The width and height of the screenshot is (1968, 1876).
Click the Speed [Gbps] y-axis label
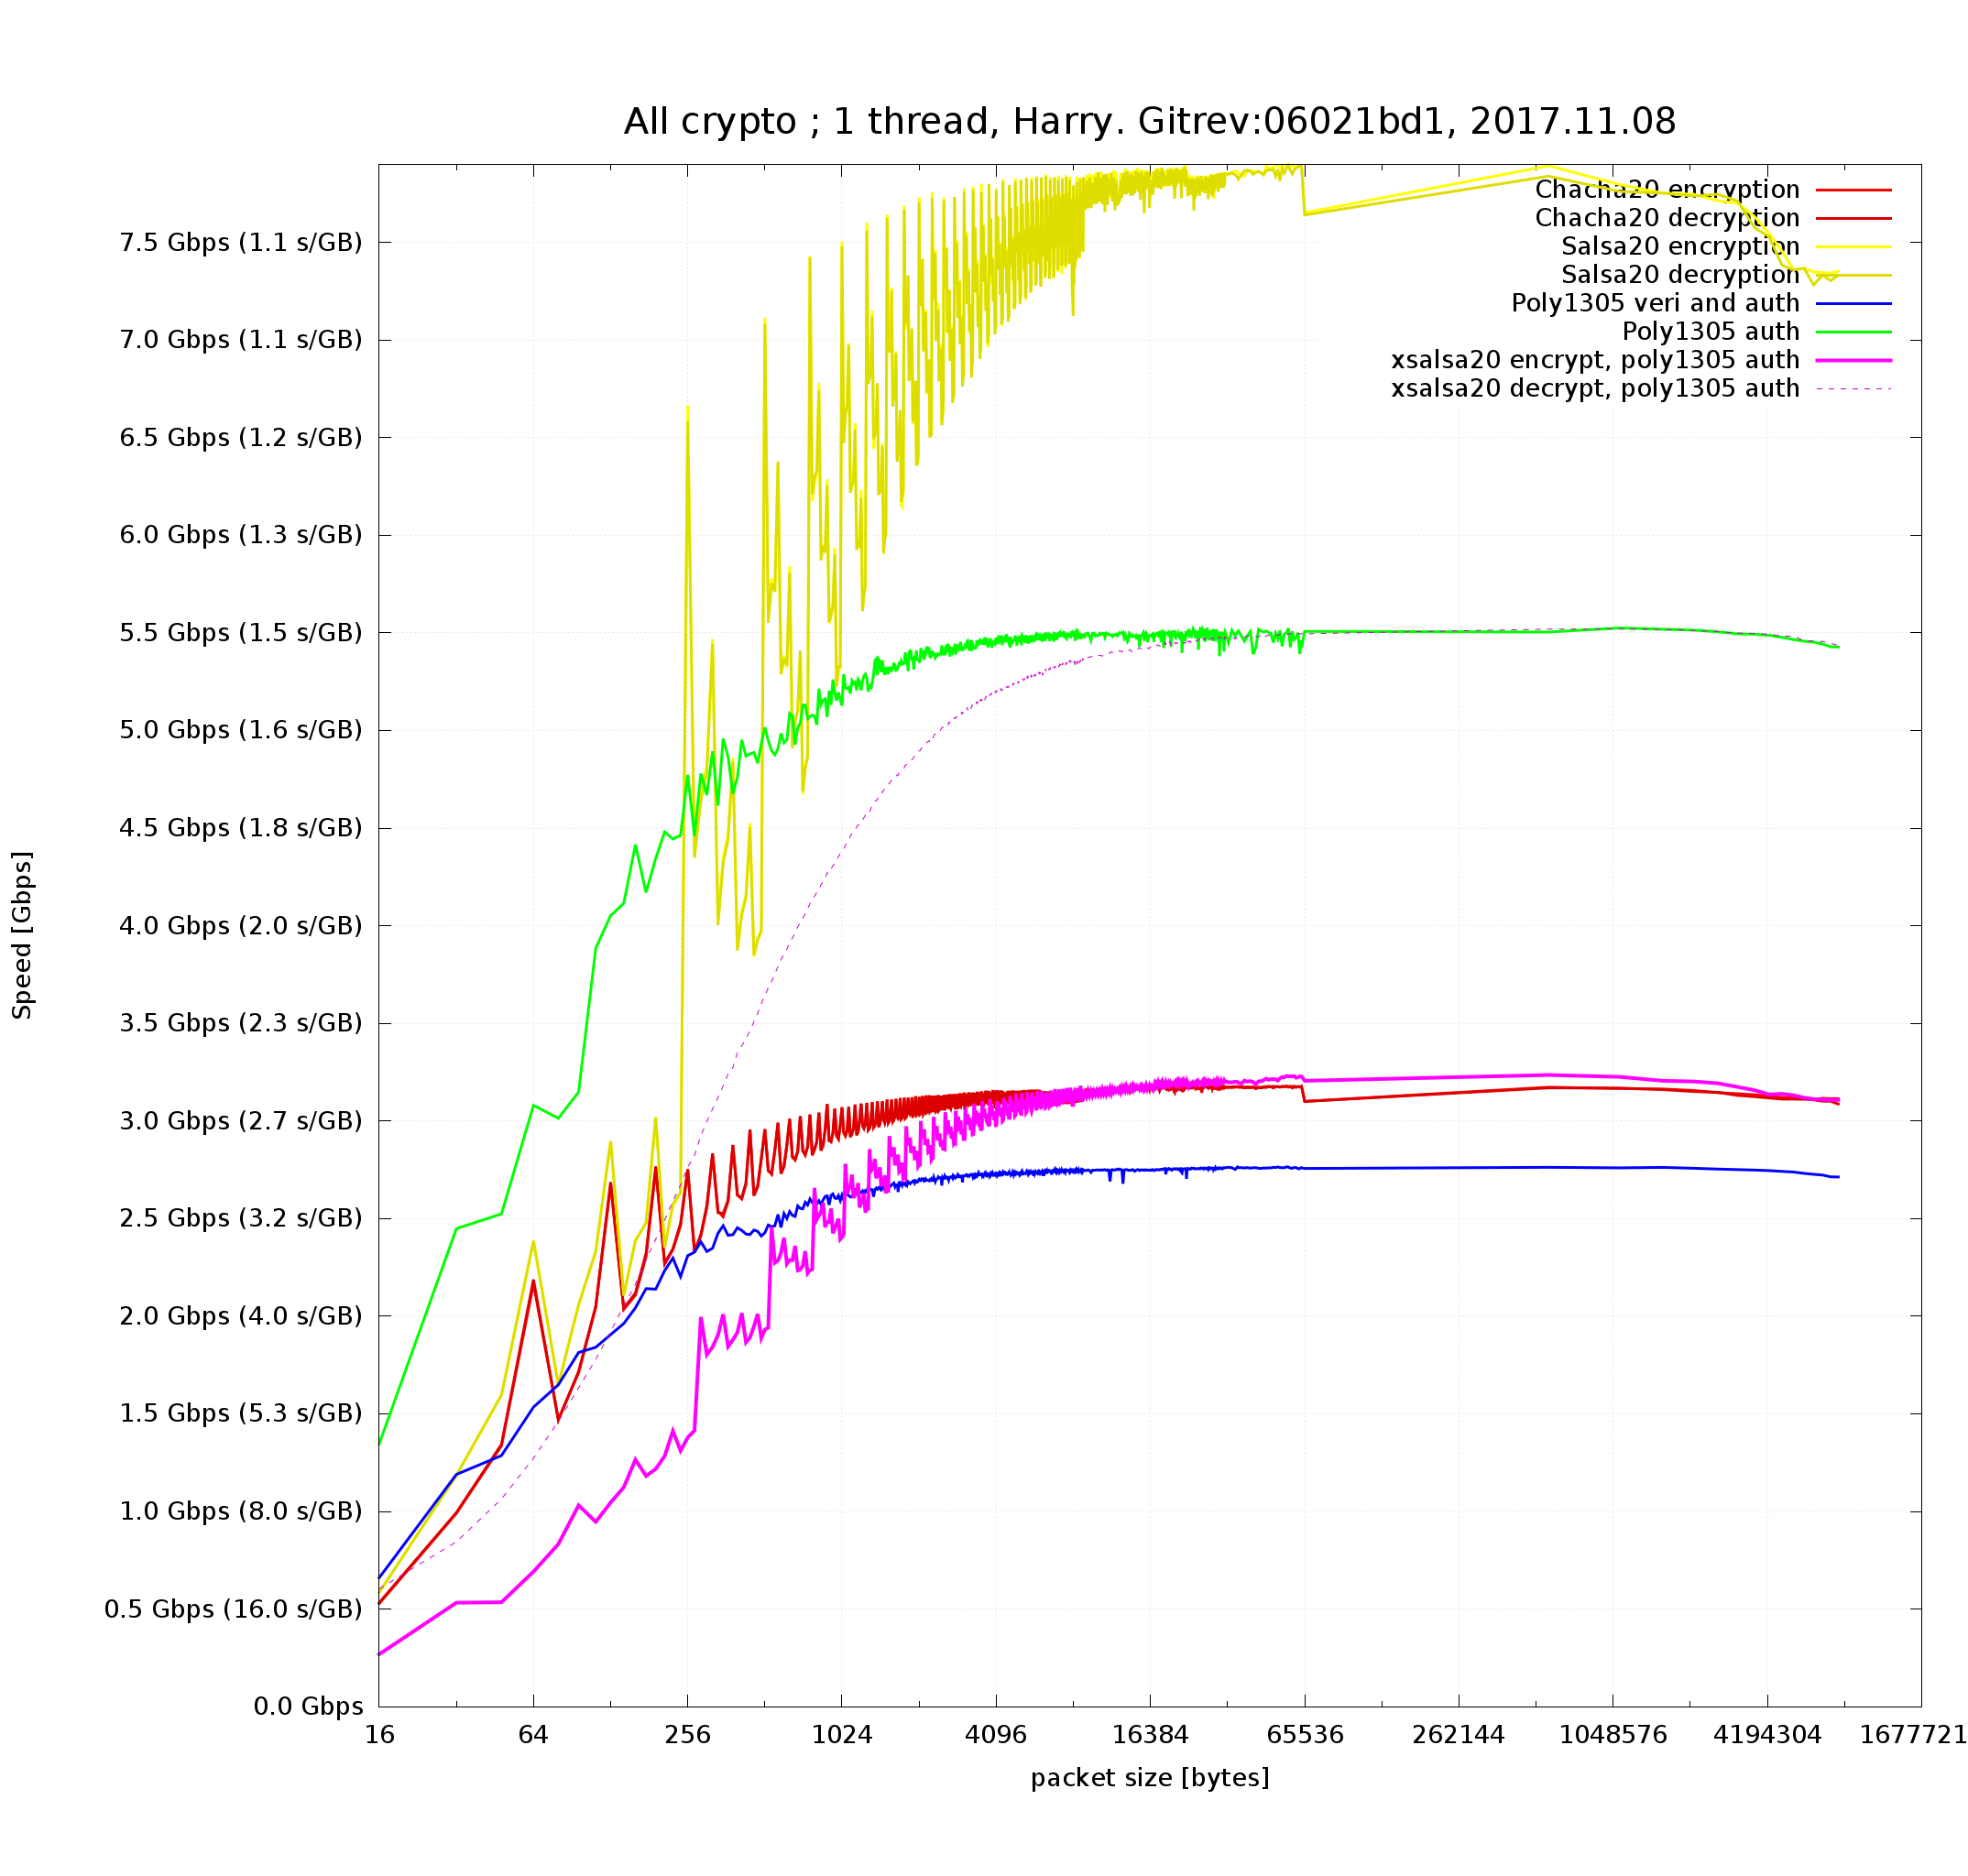[x=22, y=935]
